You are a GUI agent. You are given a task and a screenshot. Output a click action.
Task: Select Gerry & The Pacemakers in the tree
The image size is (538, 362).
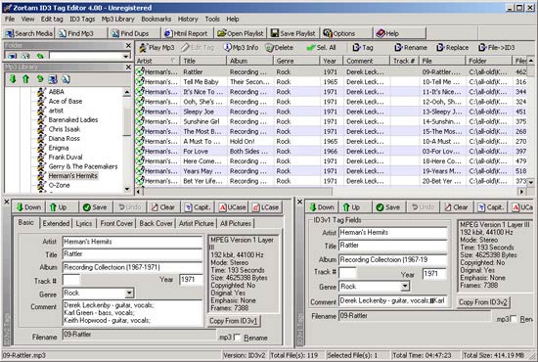pyautogui.click(x=83, y=166)
